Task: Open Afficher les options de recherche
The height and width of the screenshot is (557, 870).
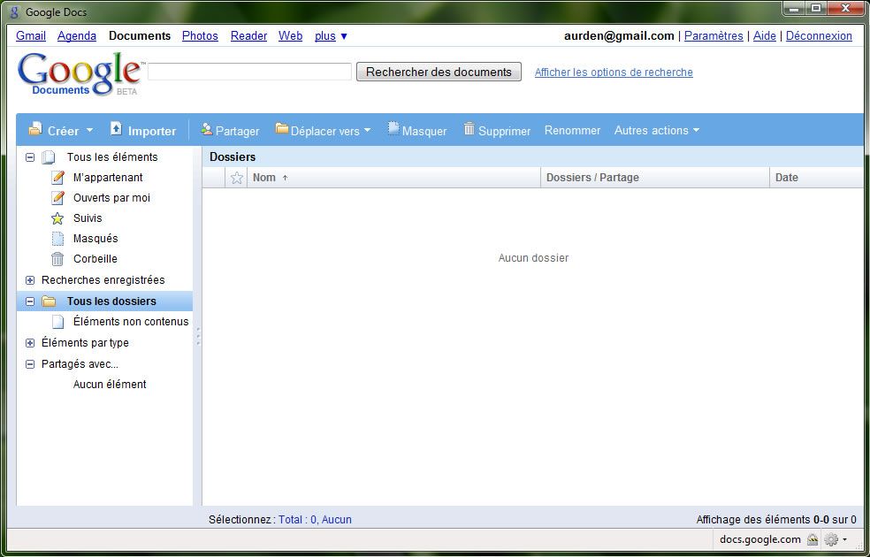Action: pyautogui.click(x=614, y=72)
